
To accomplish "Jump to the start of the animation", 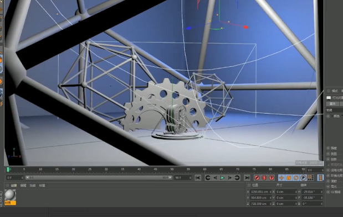I will click(x=198, y=178).
